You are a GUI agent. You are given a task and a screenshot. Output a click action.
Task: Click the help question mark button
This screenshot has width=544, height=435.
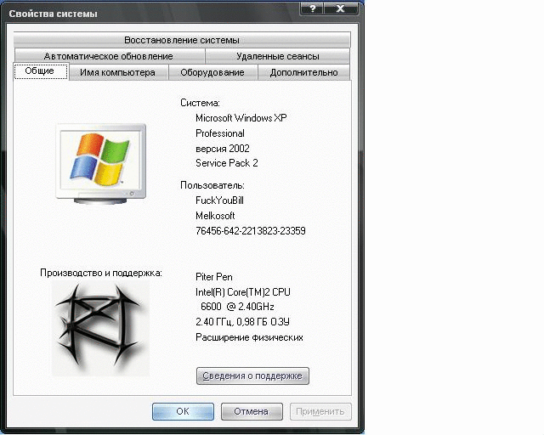pos(312,8)
